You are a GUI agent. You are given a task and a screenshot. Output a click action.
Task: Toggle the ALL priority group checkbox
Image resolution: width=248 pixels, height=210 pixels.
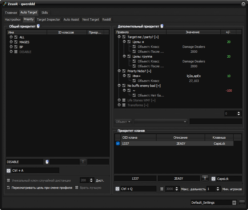coord(16,37)
